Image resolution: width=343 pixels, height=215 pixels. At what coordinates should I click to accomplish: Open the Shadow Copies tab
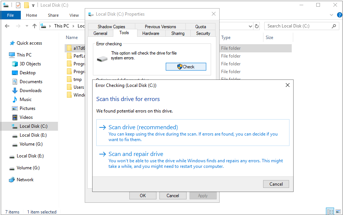click(x=111, y=27)
